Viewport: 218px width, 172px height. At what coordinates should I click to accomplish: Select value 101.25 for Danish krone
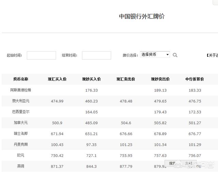(126, 145)
